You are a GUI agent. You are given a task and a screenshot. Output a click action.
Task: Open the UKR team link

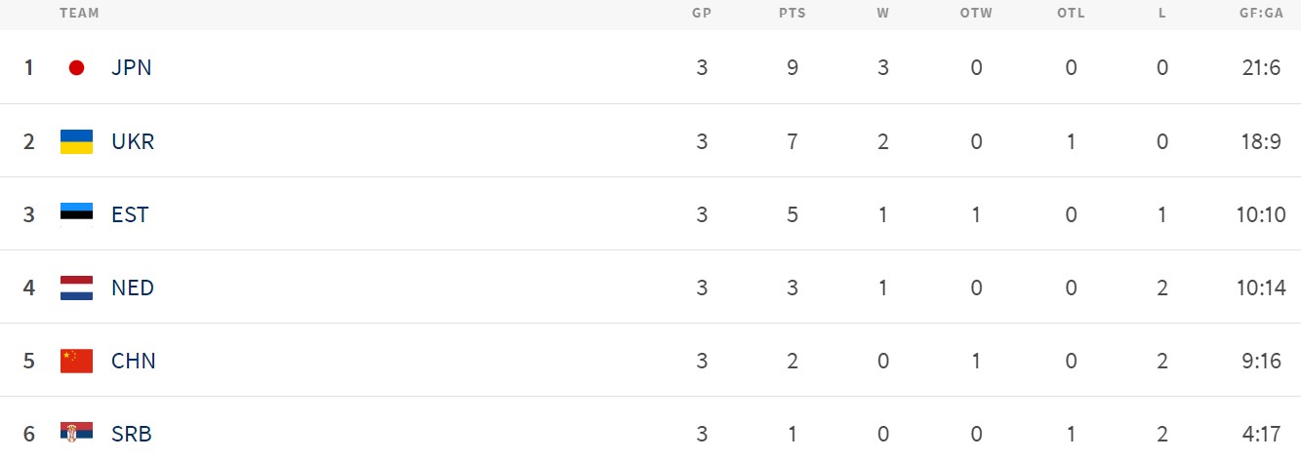pyautogui.click(x=133, y=141)
